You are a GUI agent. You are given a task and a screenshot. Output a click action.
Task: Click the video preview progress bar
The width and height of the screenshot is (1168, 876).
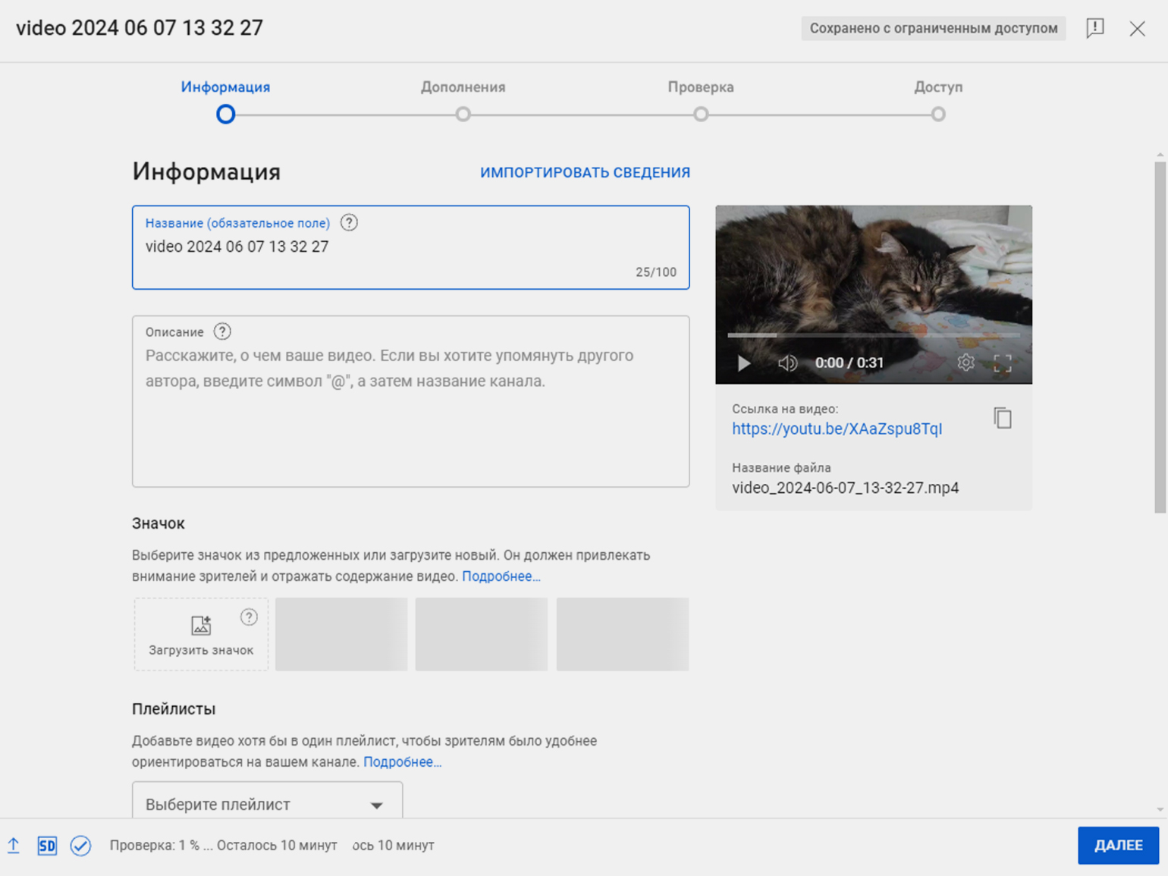[873, 334]
